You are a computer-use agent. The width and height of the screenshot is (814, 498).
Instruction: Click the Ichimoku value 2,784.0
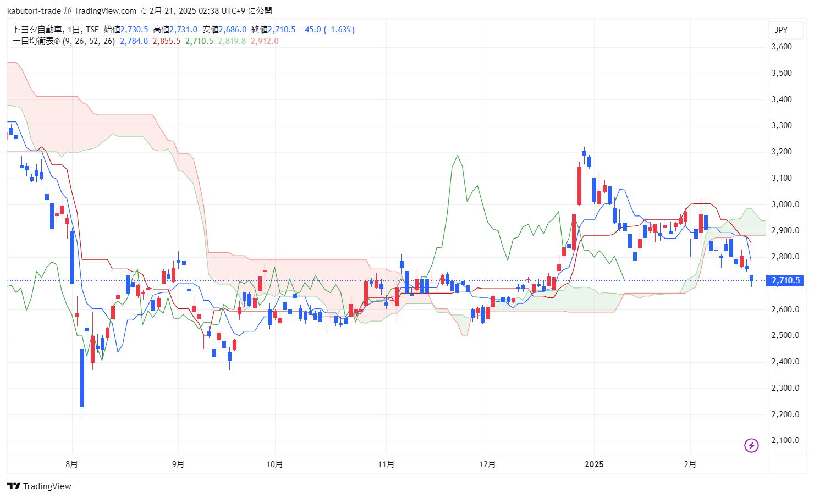point(134,41)
